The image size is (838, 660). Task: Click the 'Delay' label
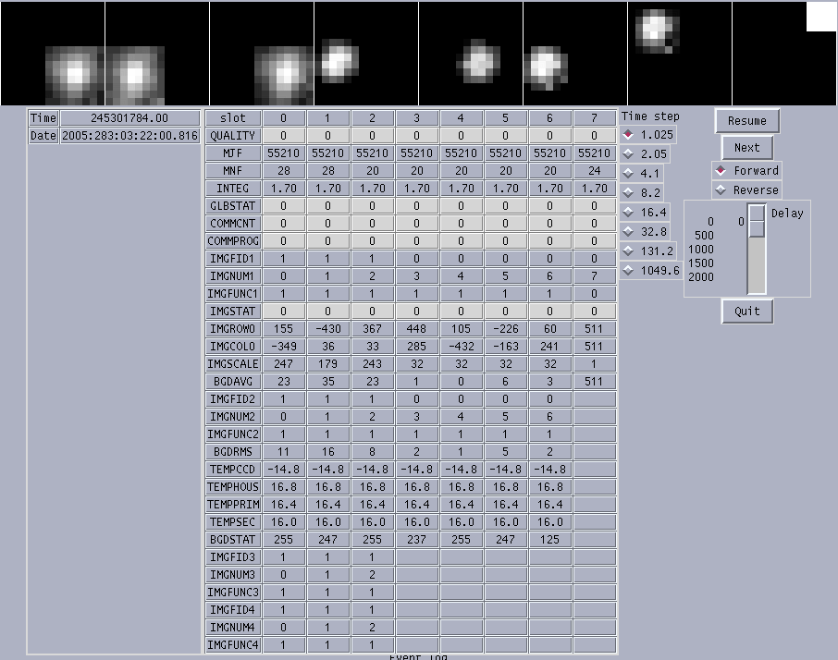[x=787, y=213]
